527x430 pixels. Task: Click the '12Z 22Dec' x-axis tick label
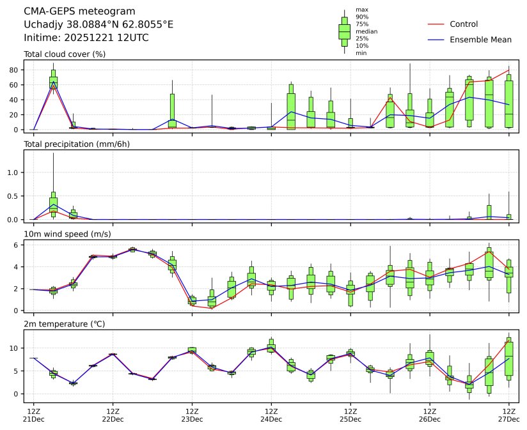[x=113, y=415]
